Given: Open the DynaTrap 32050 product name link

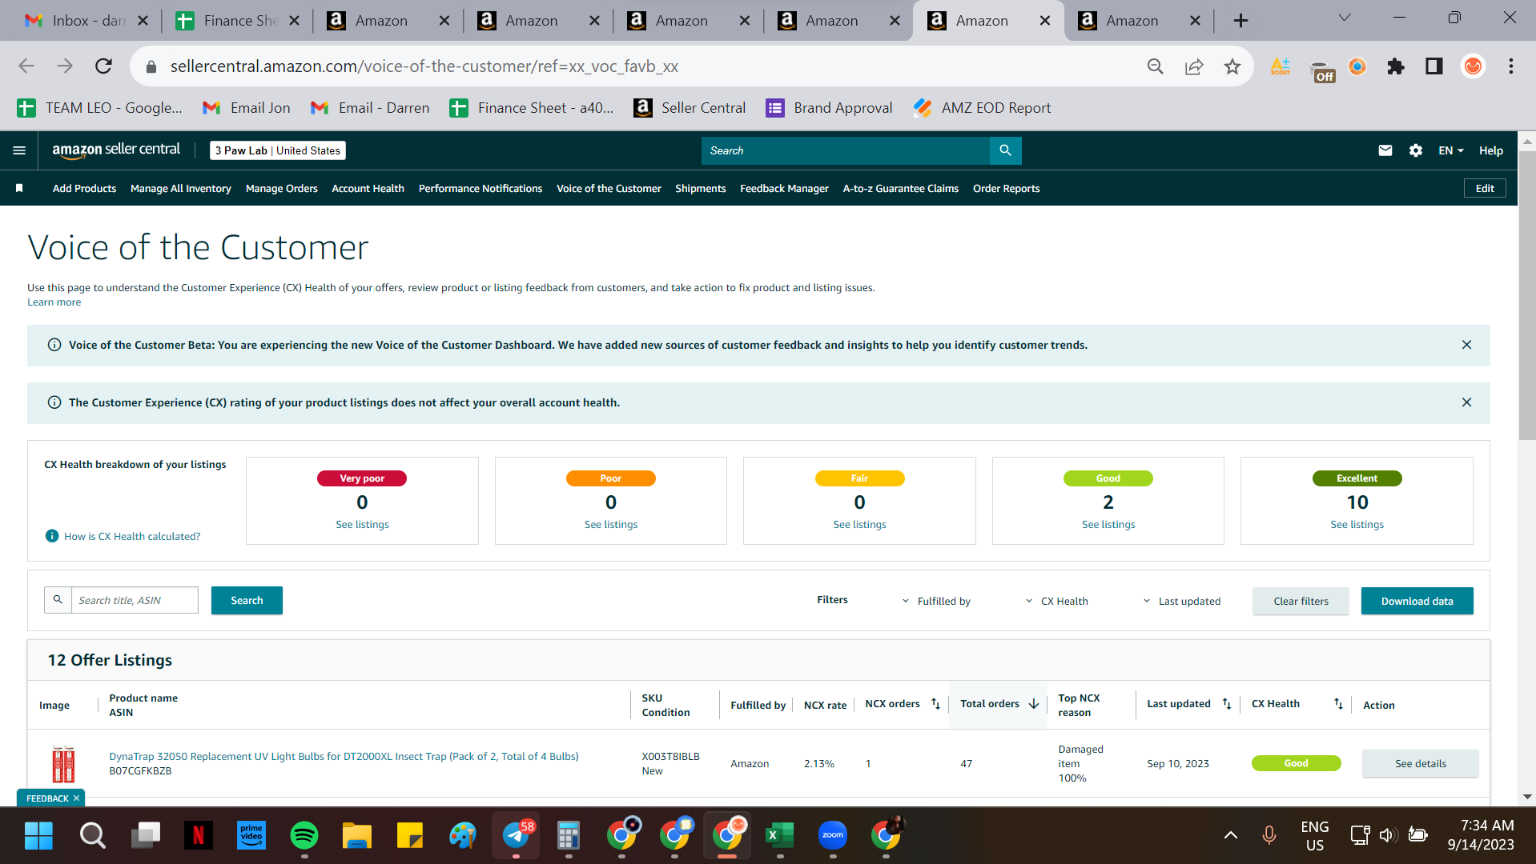Looking at the screenshot, I should 344,756.
